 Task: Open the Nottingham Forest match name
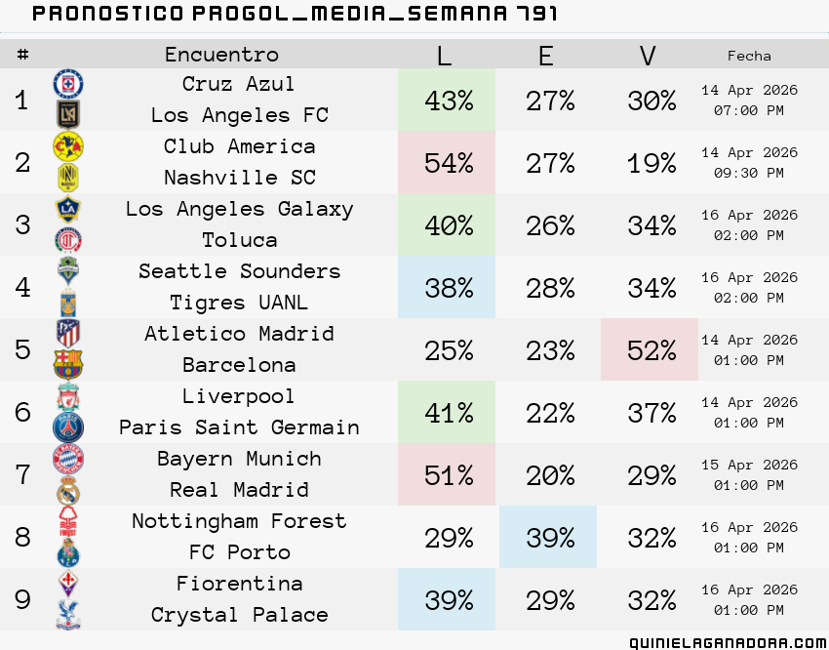coord(239,521)
